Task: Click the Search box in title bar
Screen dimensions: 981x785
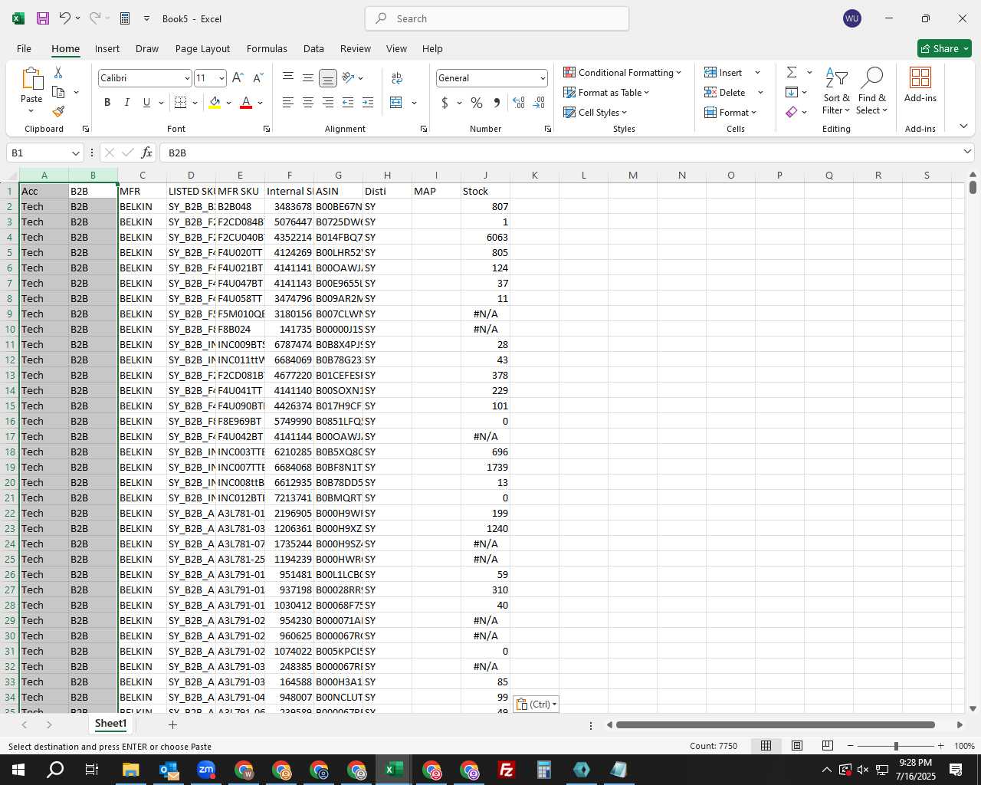Action: pyautogui.click(x=497, y=18)
